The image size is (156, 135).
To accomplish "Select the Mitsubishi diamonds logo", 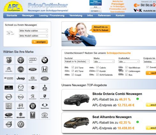I will click(x=45, y=88).
